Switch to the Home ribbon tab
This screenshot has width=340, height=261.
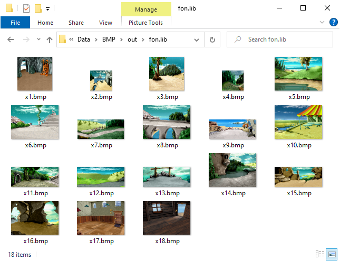[45, 23]
